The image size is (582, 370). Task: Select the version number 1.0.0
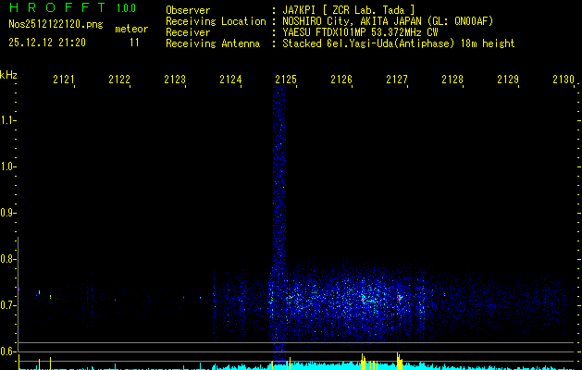[126, 8]
